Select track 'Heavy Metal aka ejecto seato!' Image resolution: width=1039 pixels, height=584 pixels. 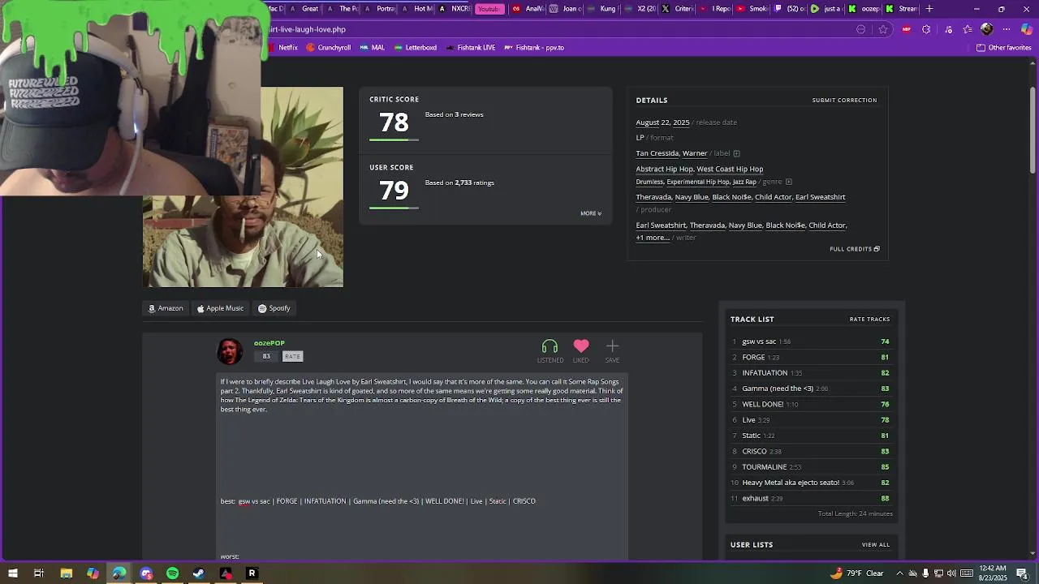(x=791, y=483)
